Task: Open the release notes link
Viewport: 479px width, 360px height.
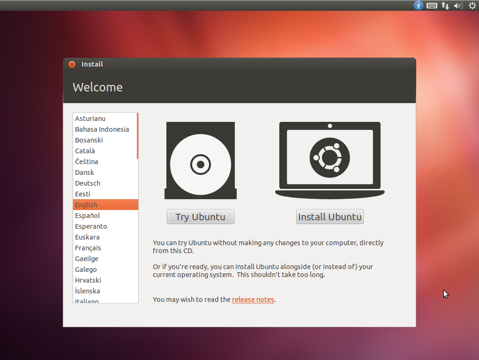Action: click(x=253, y=299)
